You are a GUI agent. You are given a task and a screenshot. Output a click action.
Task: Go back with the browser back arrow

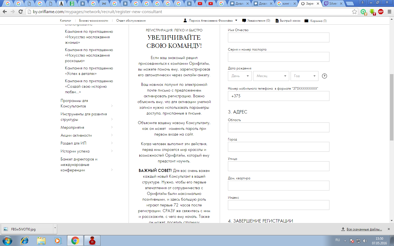tap(5, 11)
